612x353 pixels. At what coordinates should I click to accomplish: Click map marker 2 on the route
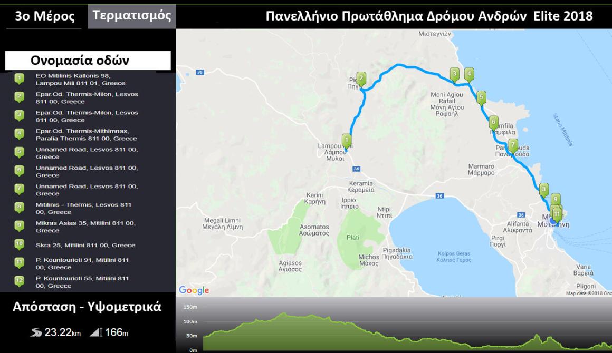click(361, 80)
